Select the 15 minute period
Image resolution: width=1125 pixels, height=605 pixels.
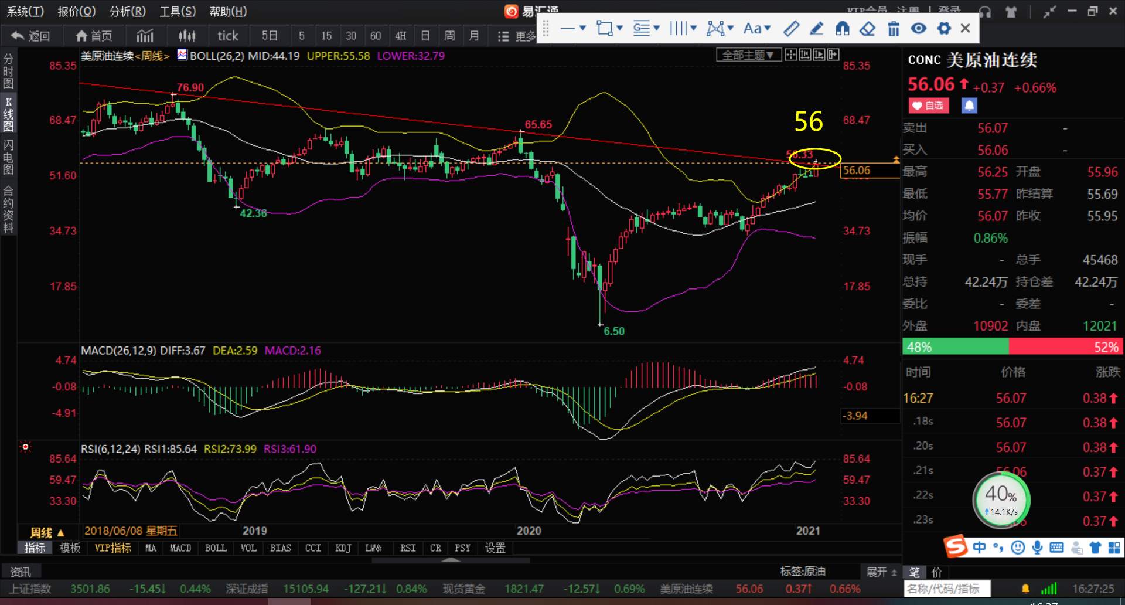pos(326,36)
